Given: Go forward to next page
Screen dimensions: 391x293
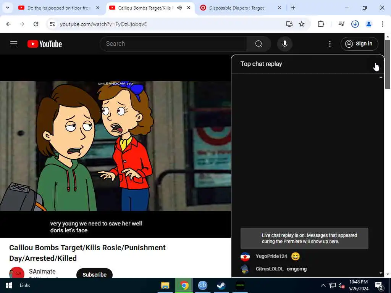Looking at the screenshot, I should coord(22,24).
